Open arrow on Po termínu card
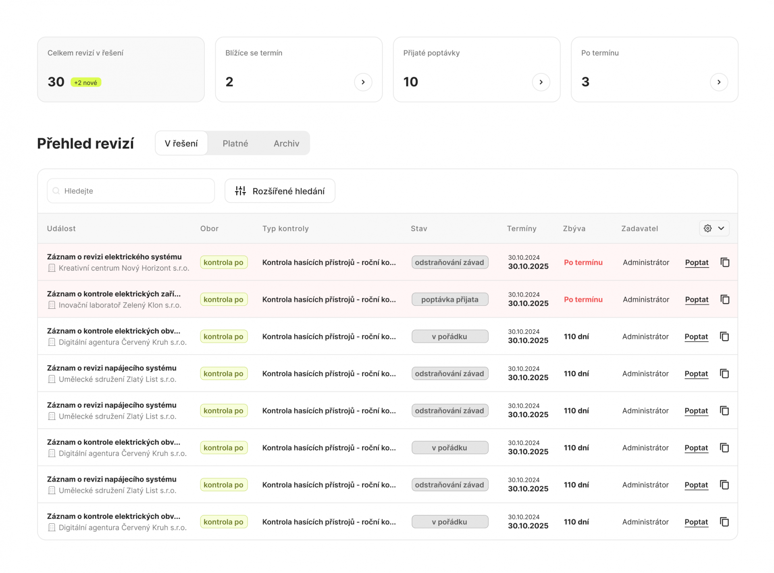 pyautogui.click(x=719, y=82)
